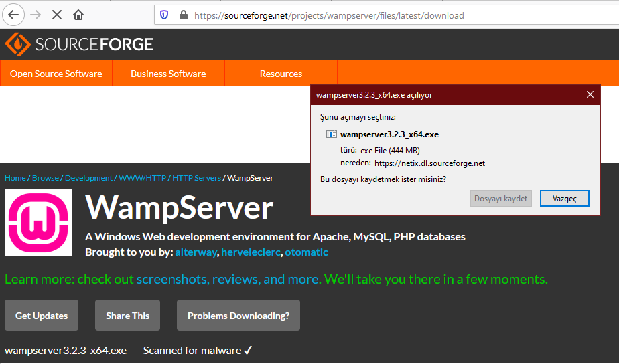The width and height of the screenshot is (619, 364).
Task: Go back with the browser back arrow
Action: tap(13, 15)
